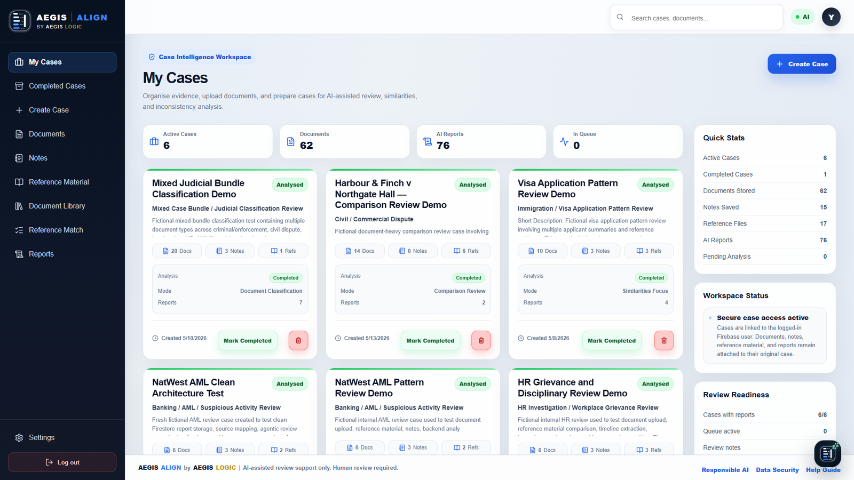
Task: Open Mixed Judicial Bundle Classification Demo title
Action: tap(198, 189)
